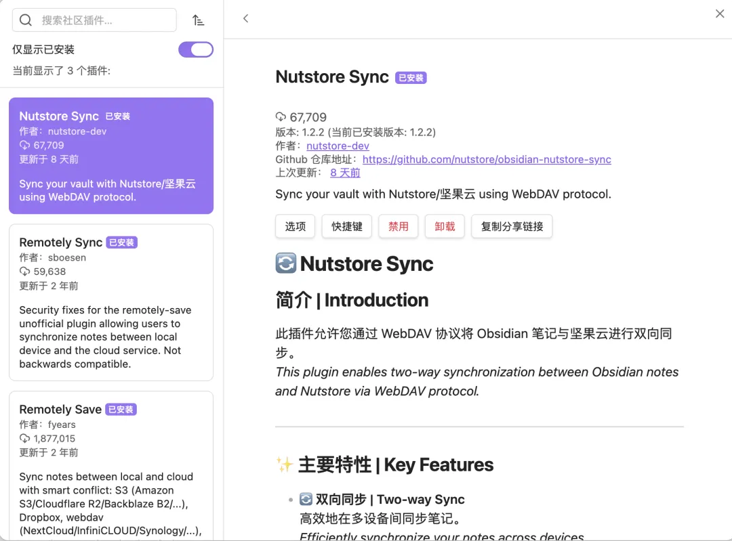732x541 pixels.
Task: Click the search magnifier icon
Action: (26, 20)
